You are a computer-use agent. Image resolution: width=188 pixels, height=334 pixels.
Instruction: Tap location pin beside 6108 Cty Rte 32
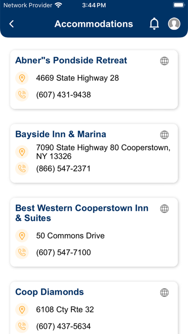coord(22,310)
